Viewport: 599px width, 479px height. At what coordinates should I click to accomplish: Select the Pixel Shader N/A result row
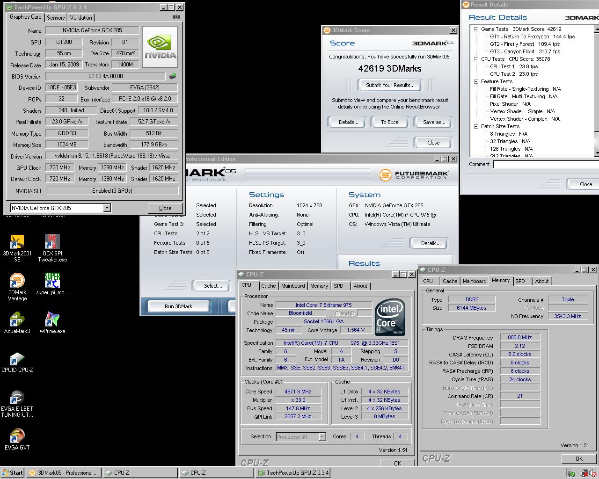pyautogui.click(x=510, y=104)
